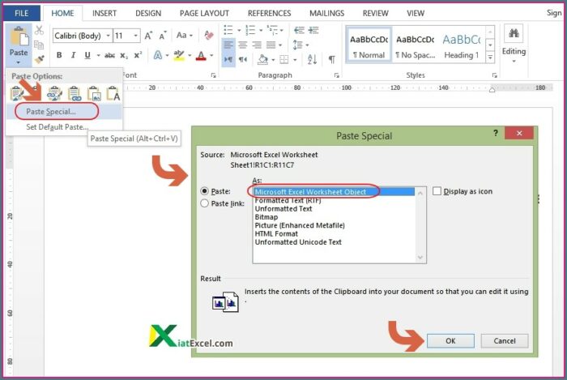Choose Keep Text Only paste icon

click(x=113, y=93)
